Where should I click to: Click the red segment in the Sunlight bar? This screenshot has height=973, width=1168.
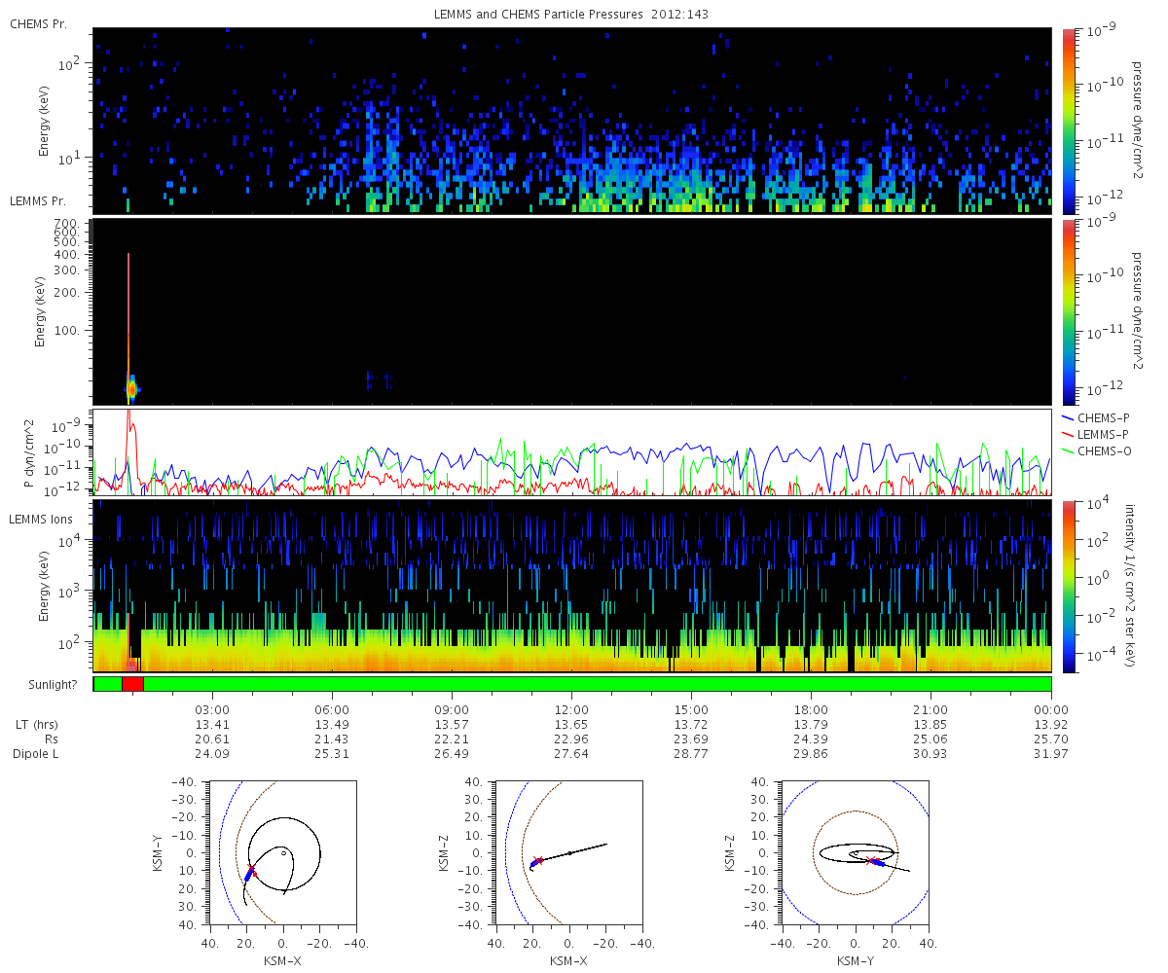click(x=133, y=684)
